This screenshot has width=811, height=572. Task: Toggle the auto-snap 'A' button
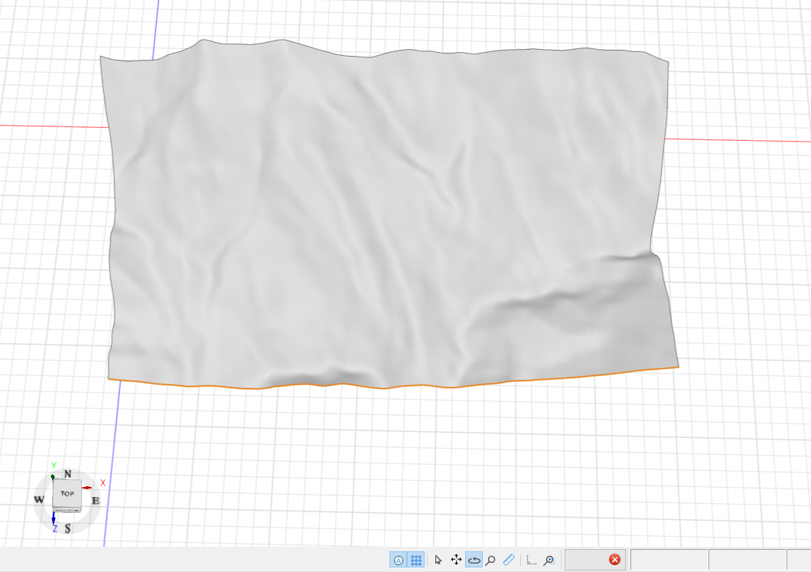399,560
